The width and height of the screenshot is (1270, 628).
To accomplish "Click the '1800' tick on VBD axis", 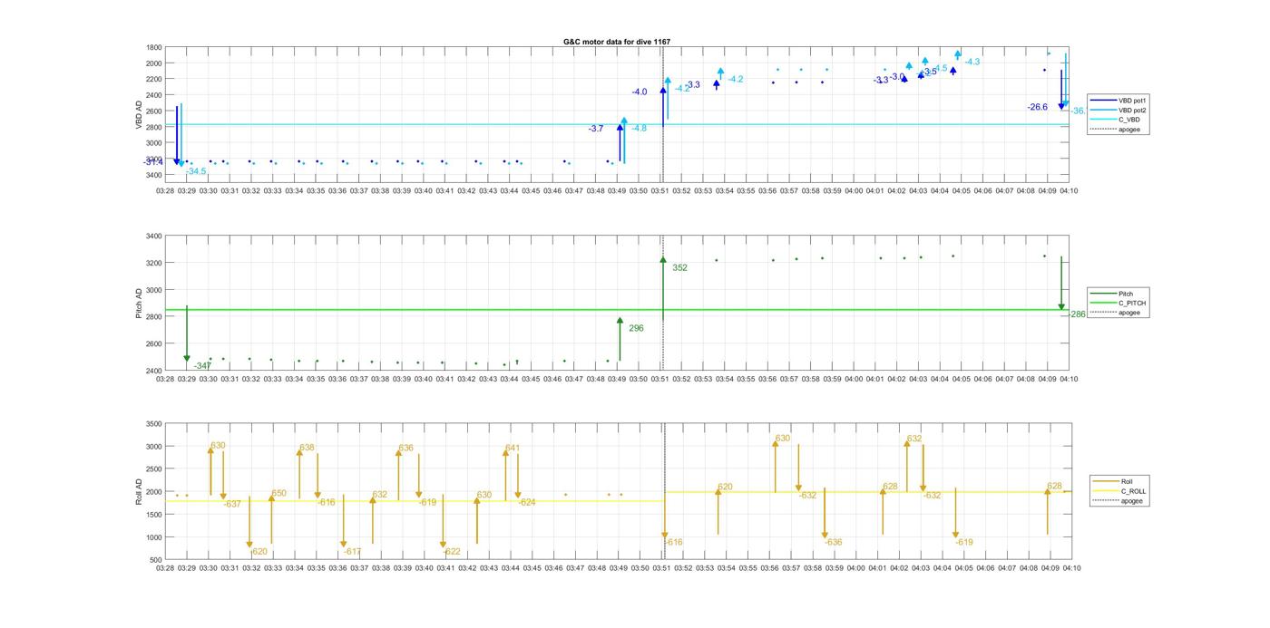I will (153, 47).
